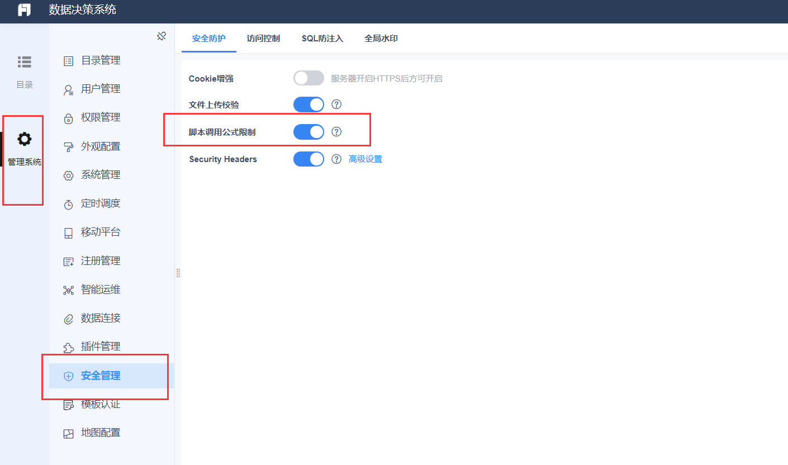Open 高级设置 link for Security Headers

[x=365, y=159]
